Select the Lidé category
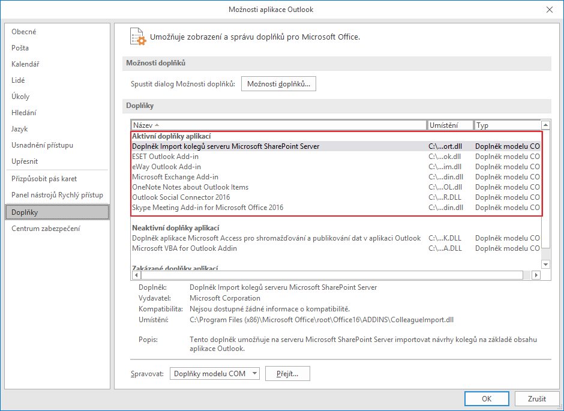The width and height of the screenshot is (564, 411). [18, 80]
